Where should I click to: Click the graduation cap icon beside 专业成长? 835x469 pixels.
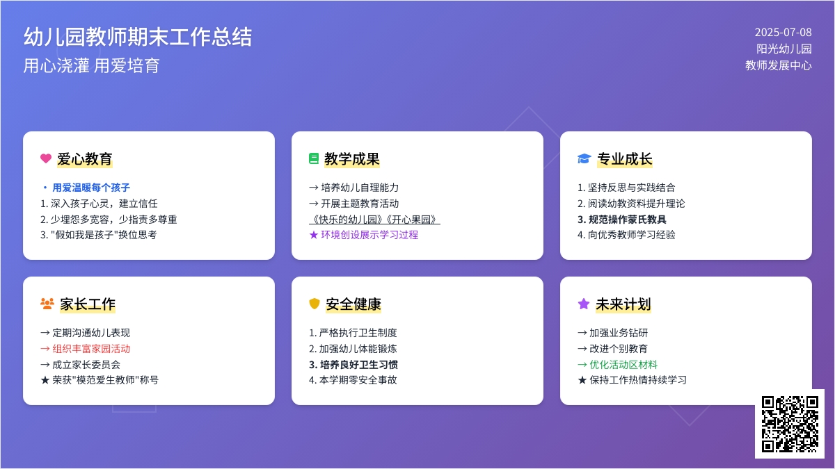tap(584, 158)
